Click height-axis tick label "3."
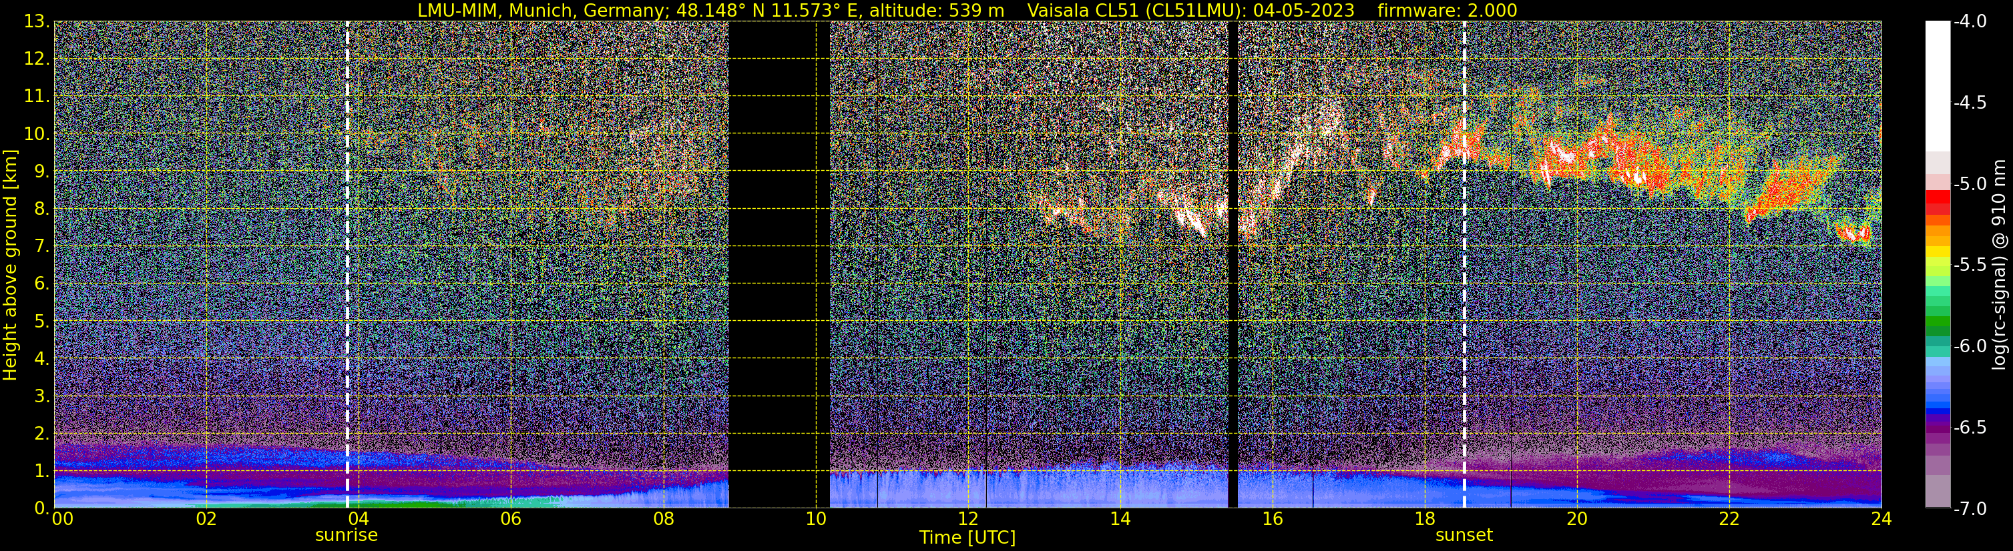Viewport: 2013px width, 551px height. 41,395
